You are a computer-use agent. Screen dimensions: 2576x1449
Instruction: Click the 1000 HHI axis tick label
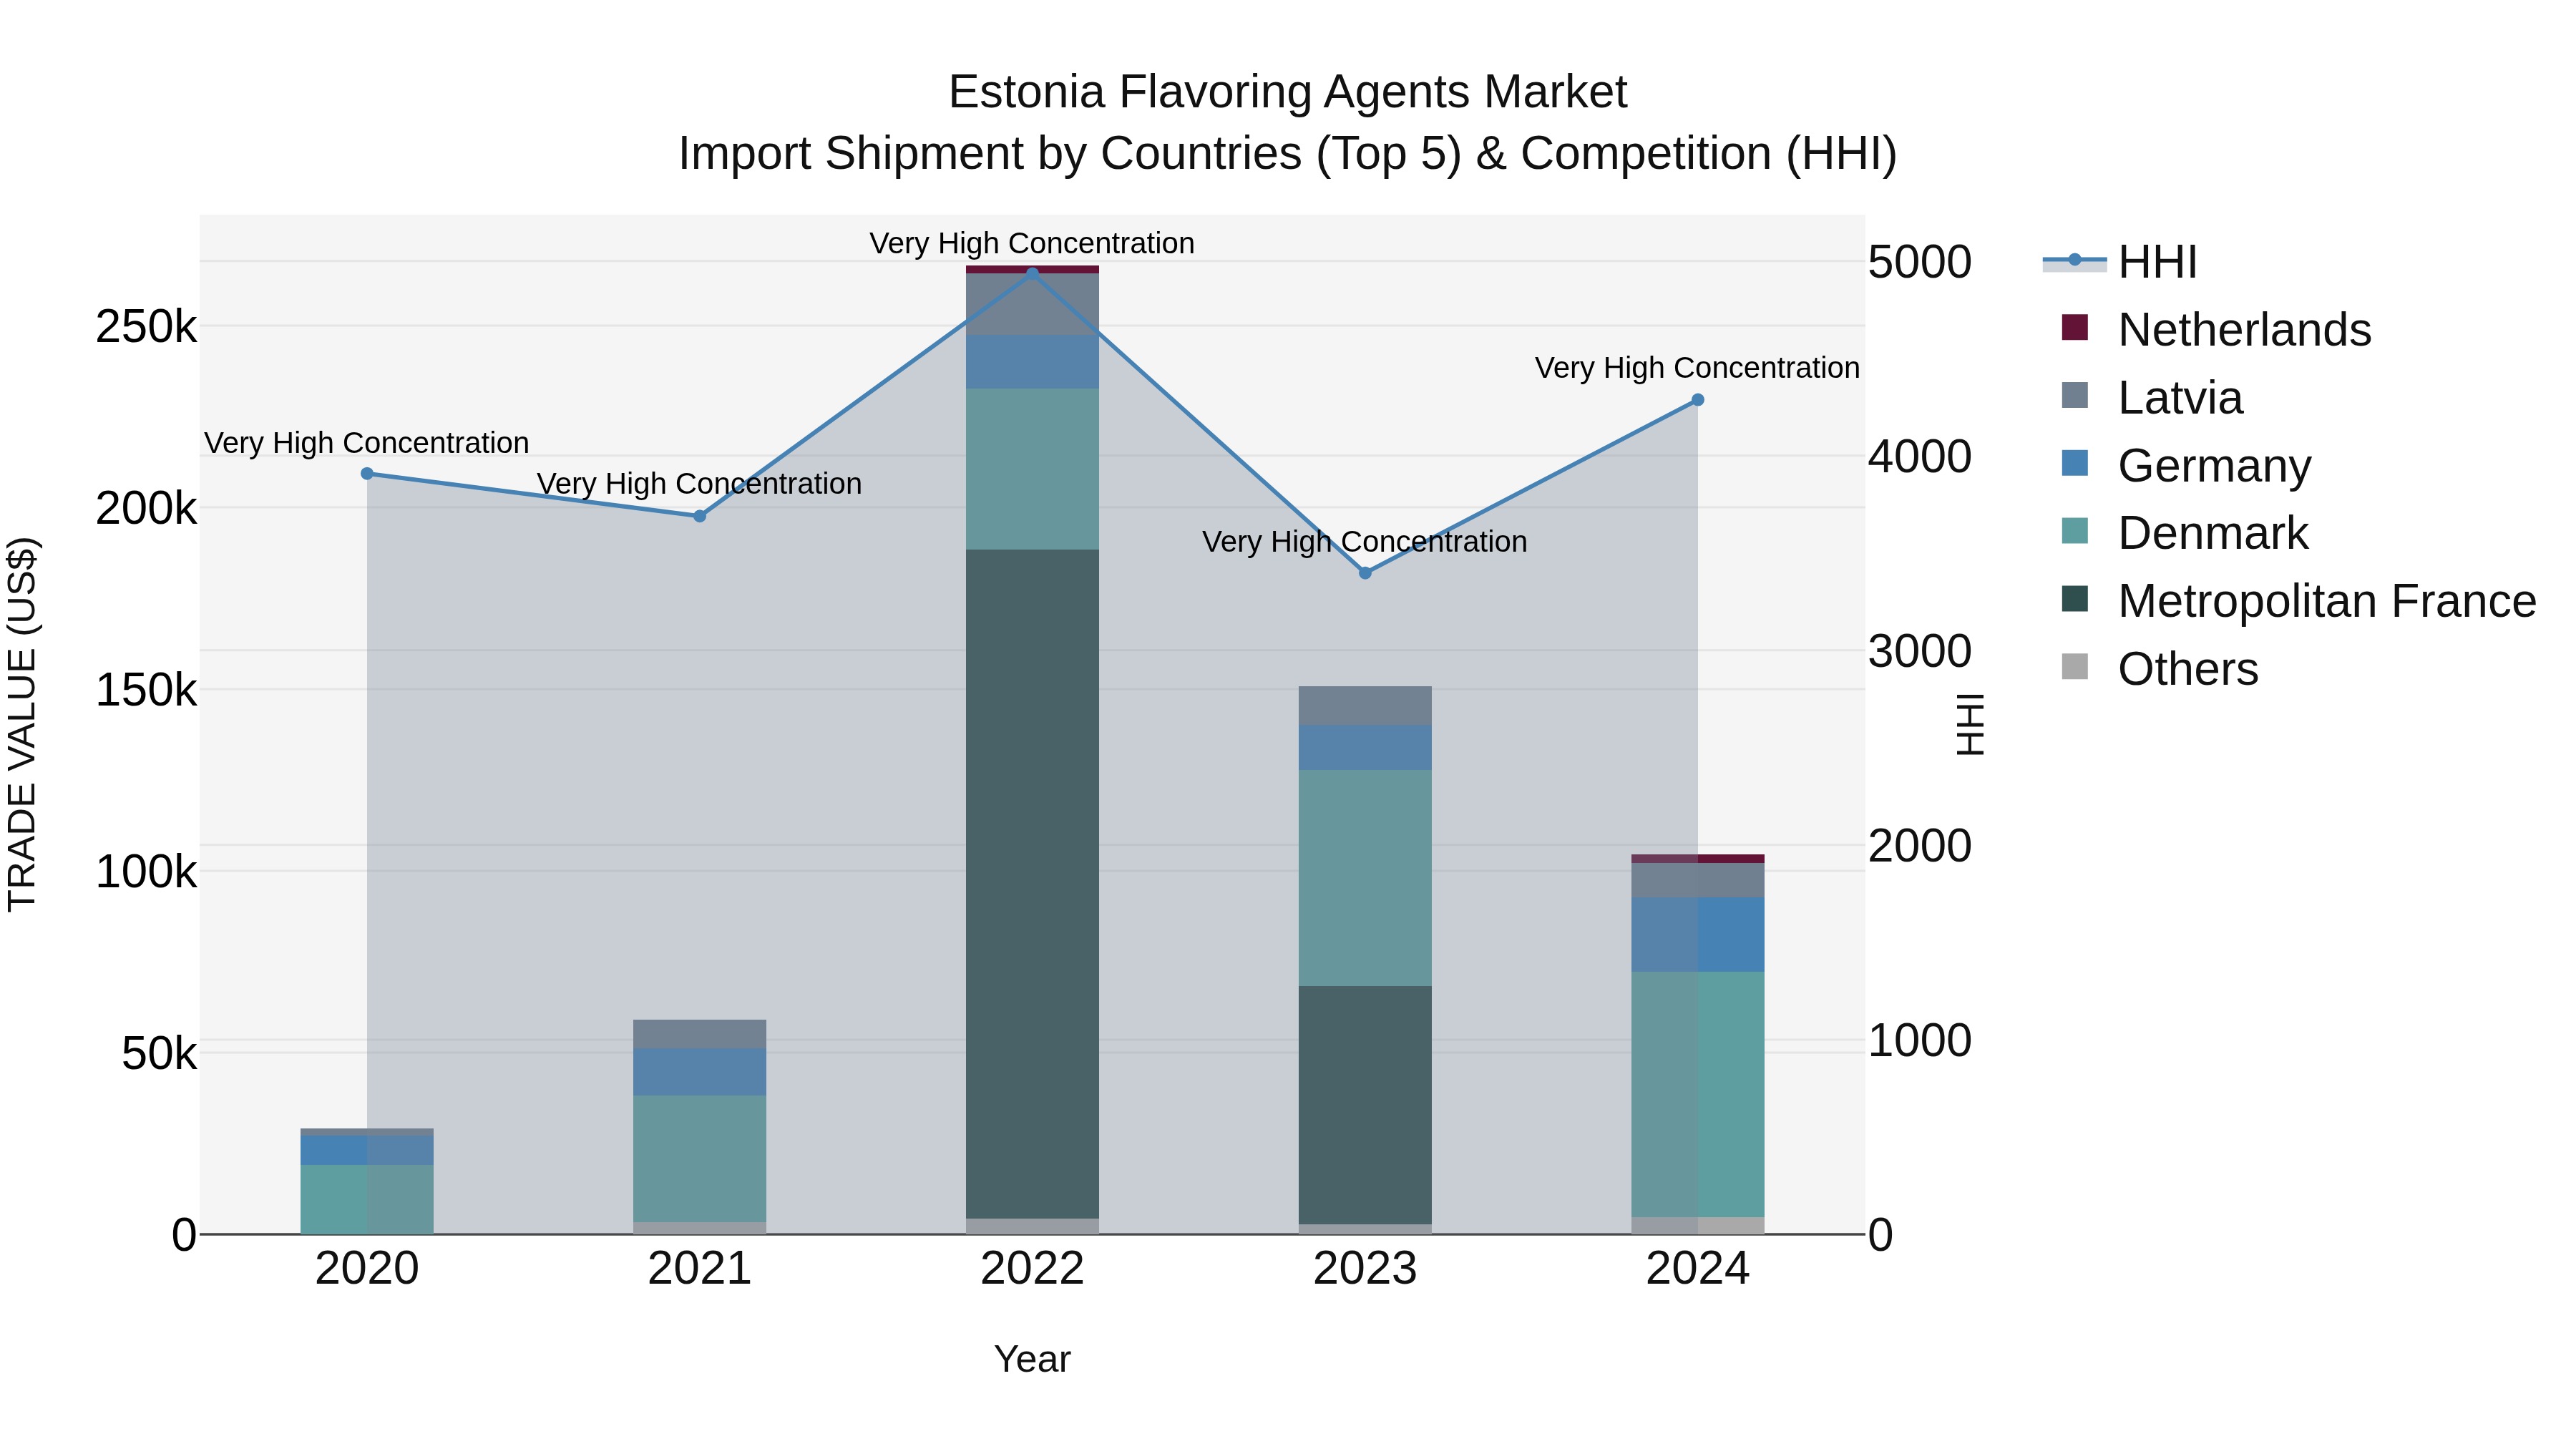[x=1920, y=1041]
